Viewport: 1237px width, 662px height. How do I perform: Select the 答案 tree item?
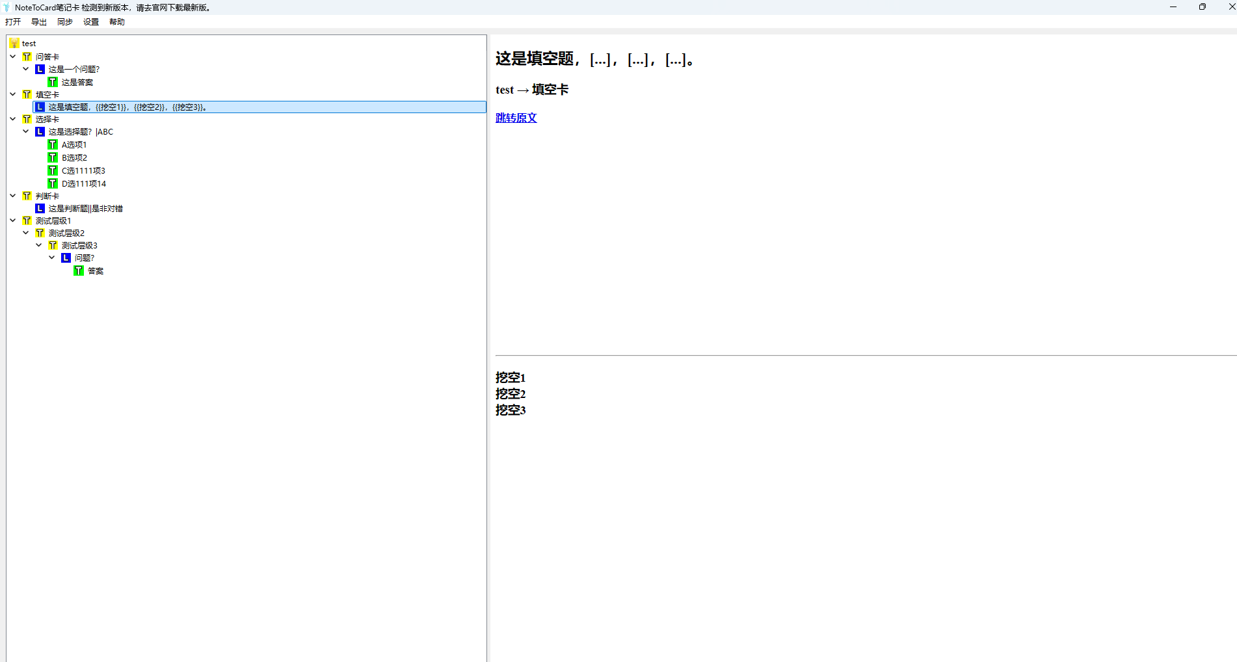point(96,271)
